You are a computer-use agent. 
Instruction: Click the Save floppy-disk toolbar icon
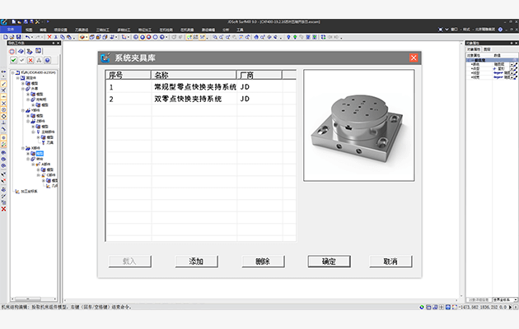tap(18, 37)
